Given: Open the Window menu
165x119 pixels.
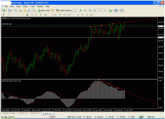Looking at the screenshot, I should click(x=40, y=6).
